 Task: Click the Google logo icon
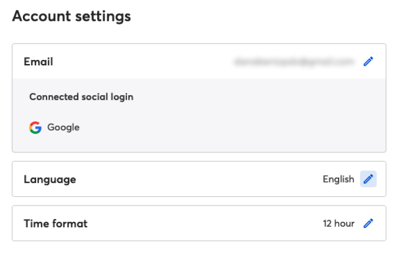point(35,128)
